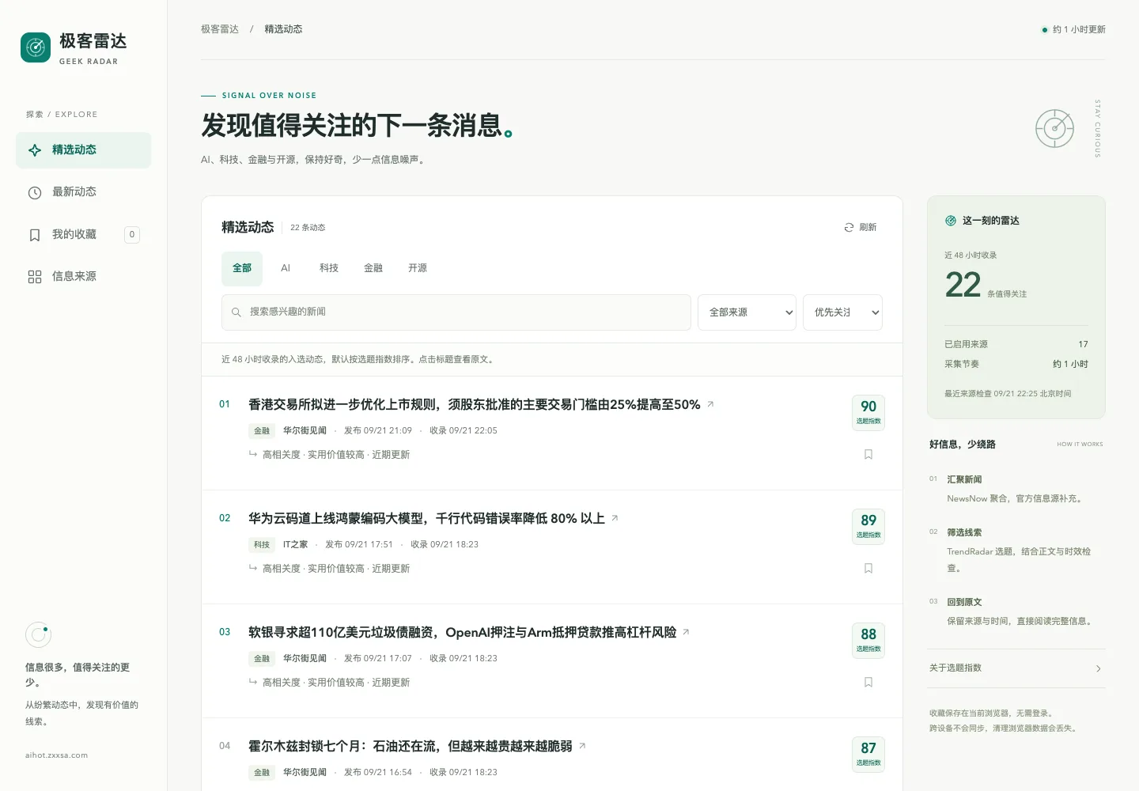Click the favorites count badge showing 0
Image resolution: width=1139 pixels, height=791 pixels.
point(132,235)
